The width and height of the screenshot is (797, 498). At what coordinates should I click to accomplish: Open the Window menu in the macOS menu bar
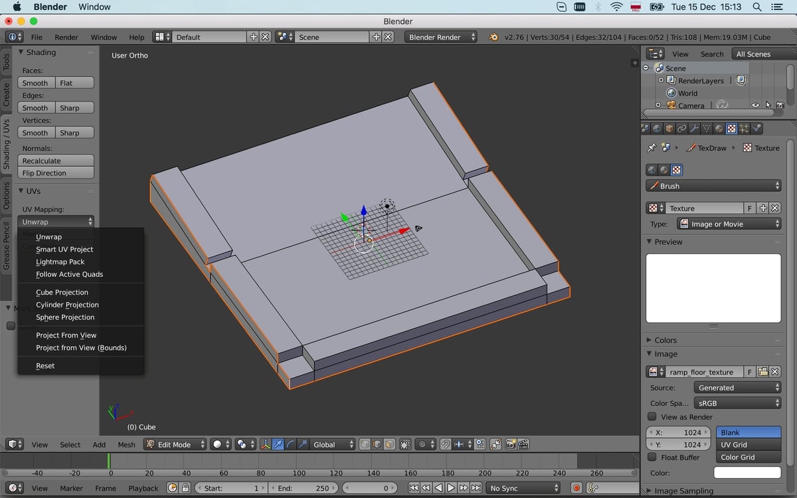[x=94, y=7]
